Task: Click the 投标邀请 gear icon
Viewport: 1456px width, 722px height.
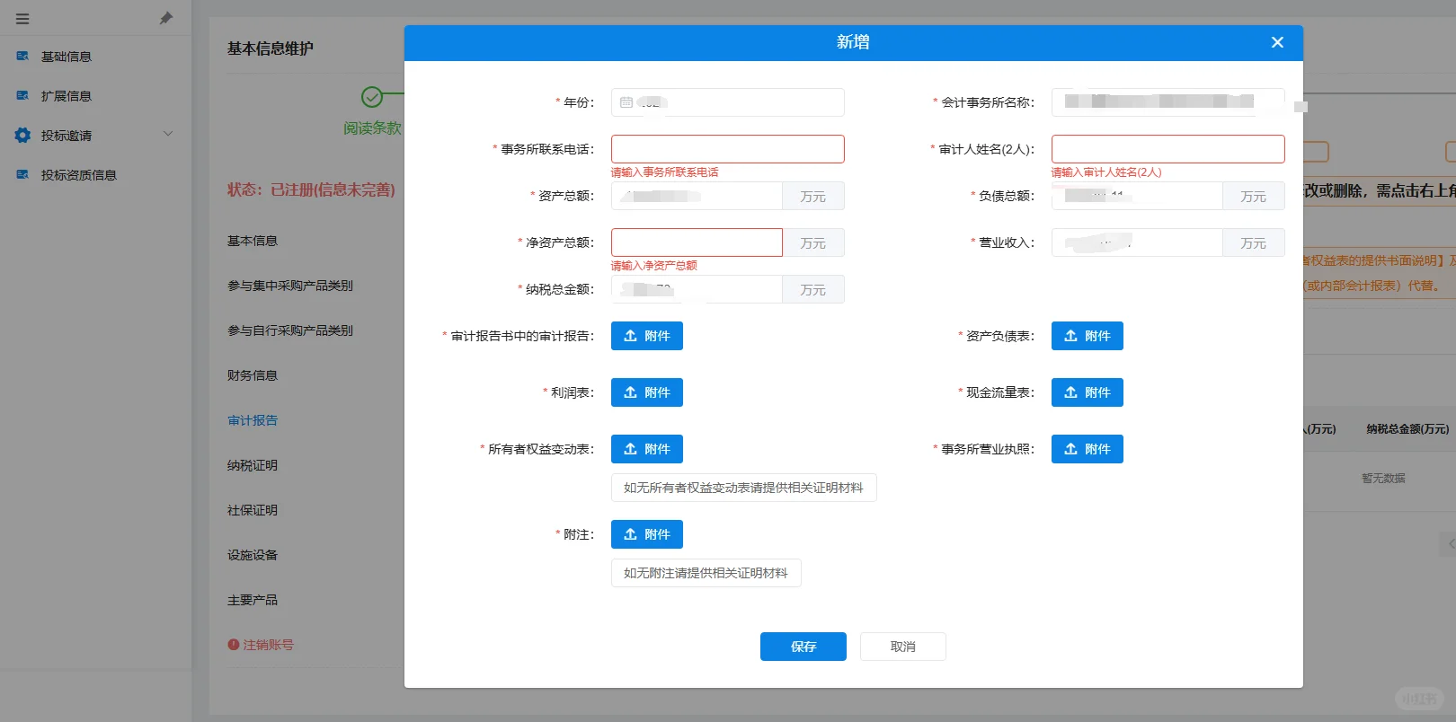Action: click(x=22, y=135)
